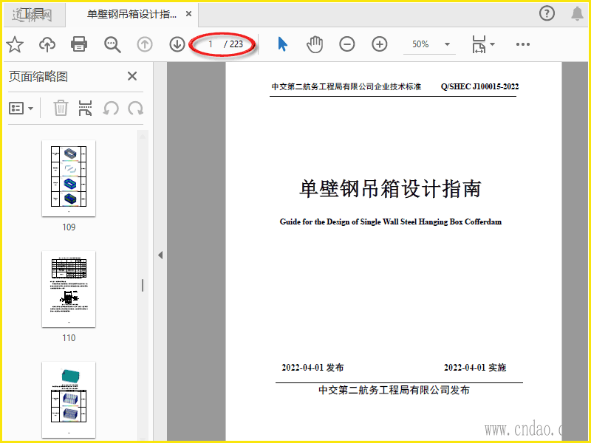Image resolution: width=591 pixels, height=443 pixels.
Task: Click the star bookmark icon
Action: point(15,44)
